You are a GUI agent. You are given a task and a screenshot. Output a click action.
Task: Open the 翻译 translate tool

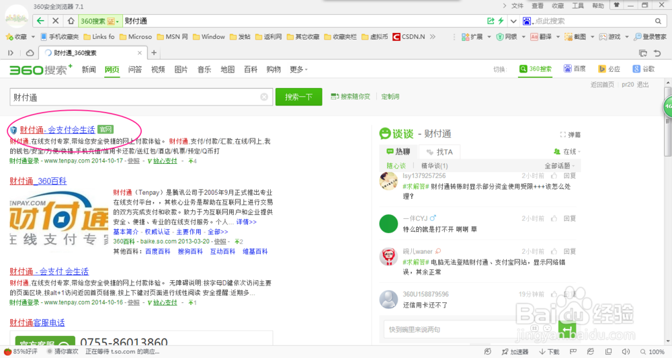point(541,37)
